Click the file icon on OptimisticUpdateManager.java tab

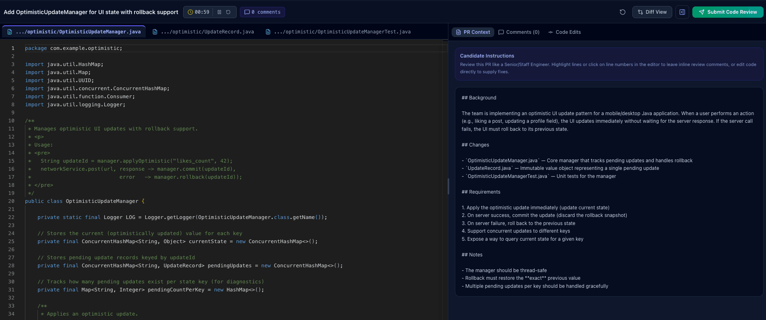pyautogui.click(x=10, y=32)
